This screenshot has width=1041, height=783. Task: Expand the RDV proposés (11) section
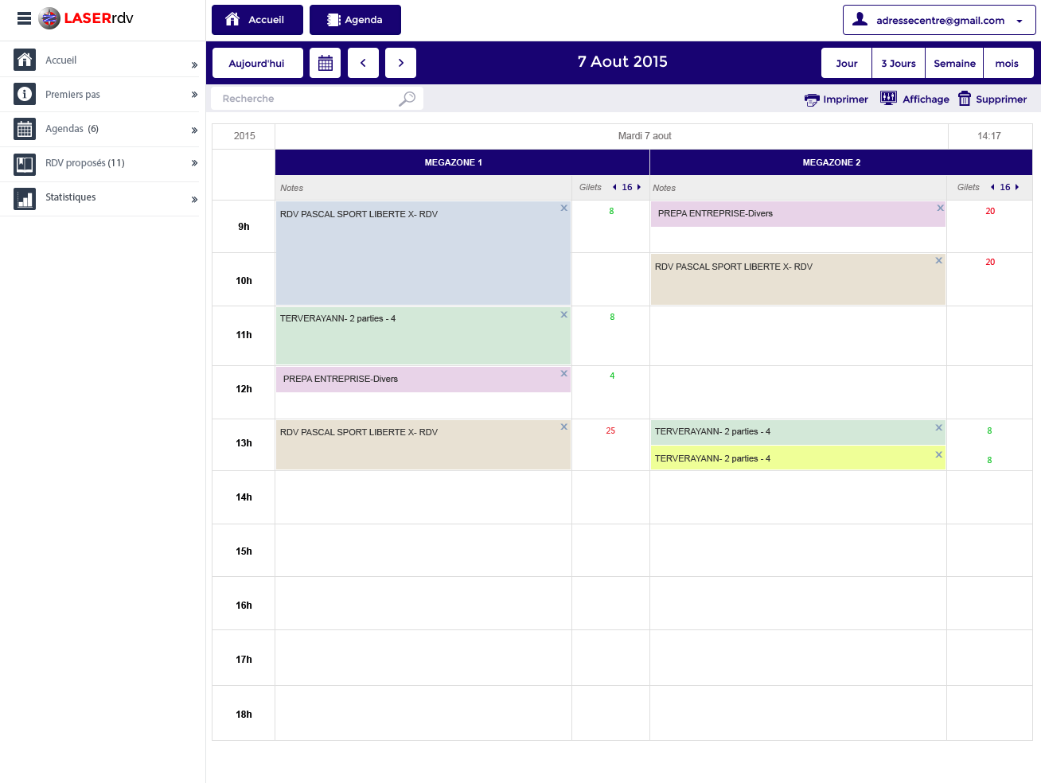click(x=194, y=163)
